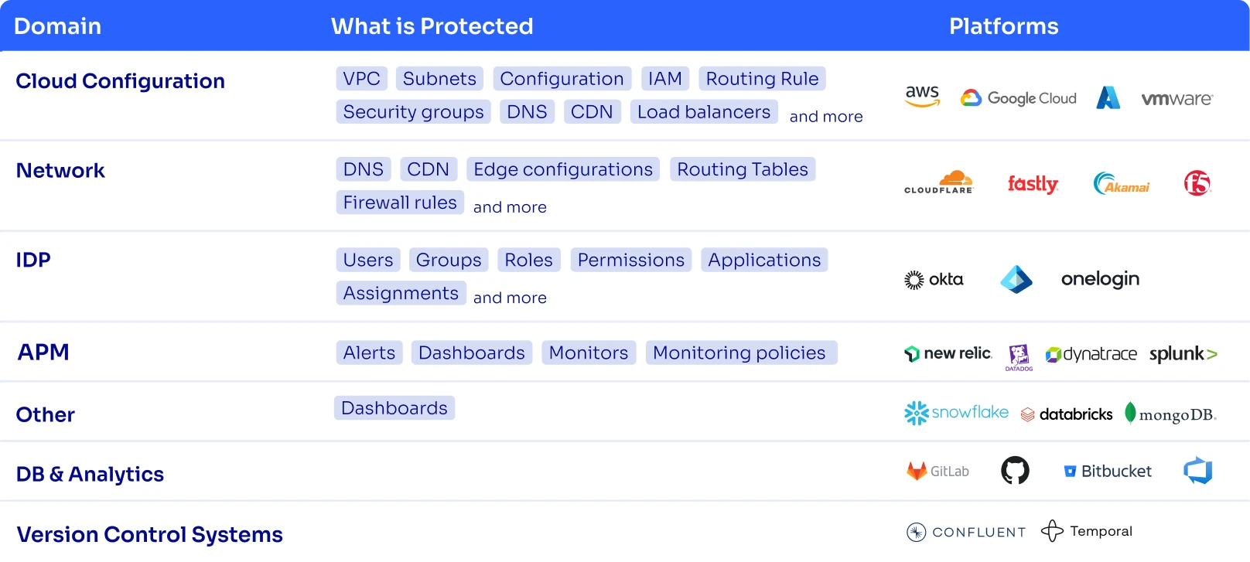Click the Azure logo icon
1250x562 pixels.
tap(1108, 97)
